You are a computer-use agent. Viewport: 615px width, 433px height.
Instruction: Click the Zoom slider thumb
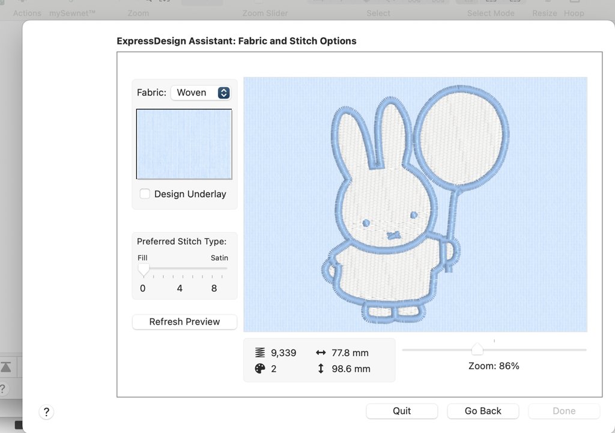coord(477,349)
